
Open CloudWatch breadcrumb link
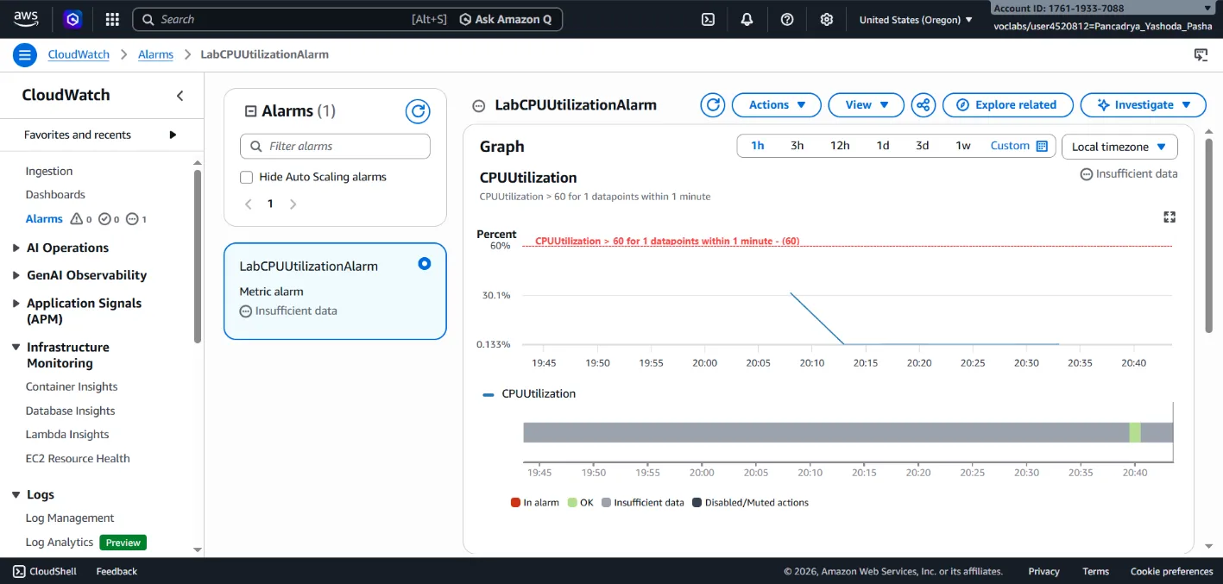[x=79, y=54]
